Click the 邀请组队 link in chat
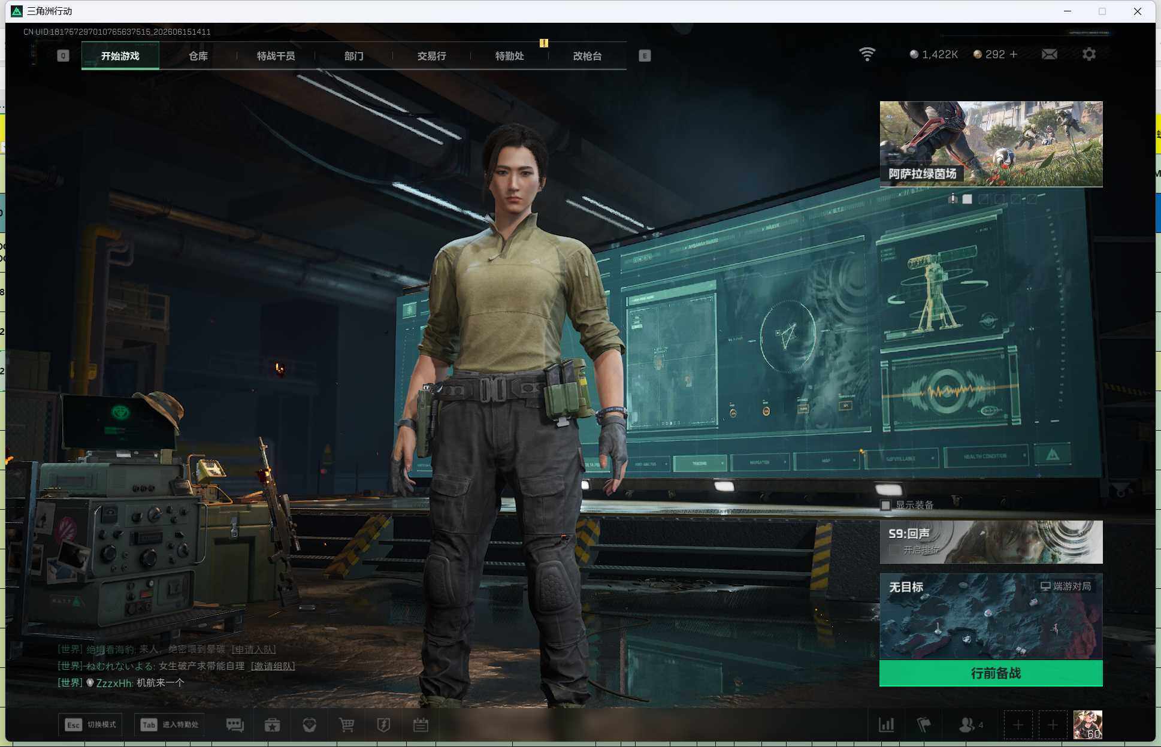 [x=273, y=666]
